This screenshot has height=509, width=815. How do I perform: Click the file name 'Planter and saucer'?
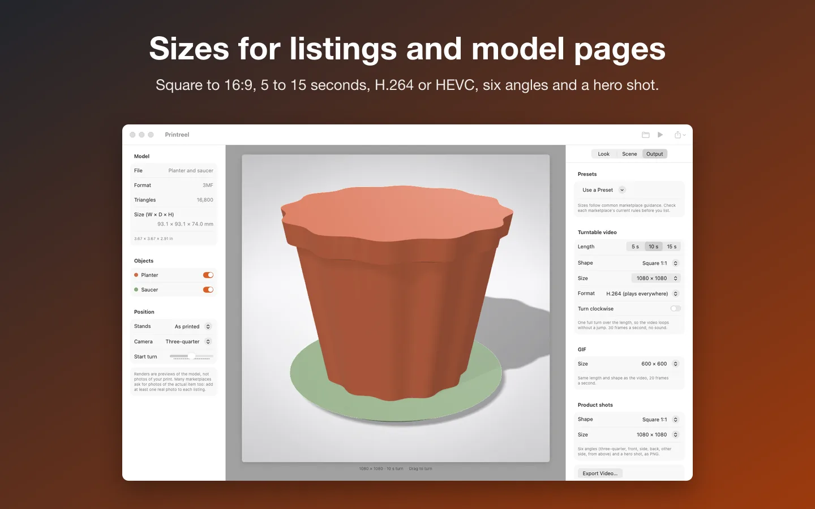(191, 171)
